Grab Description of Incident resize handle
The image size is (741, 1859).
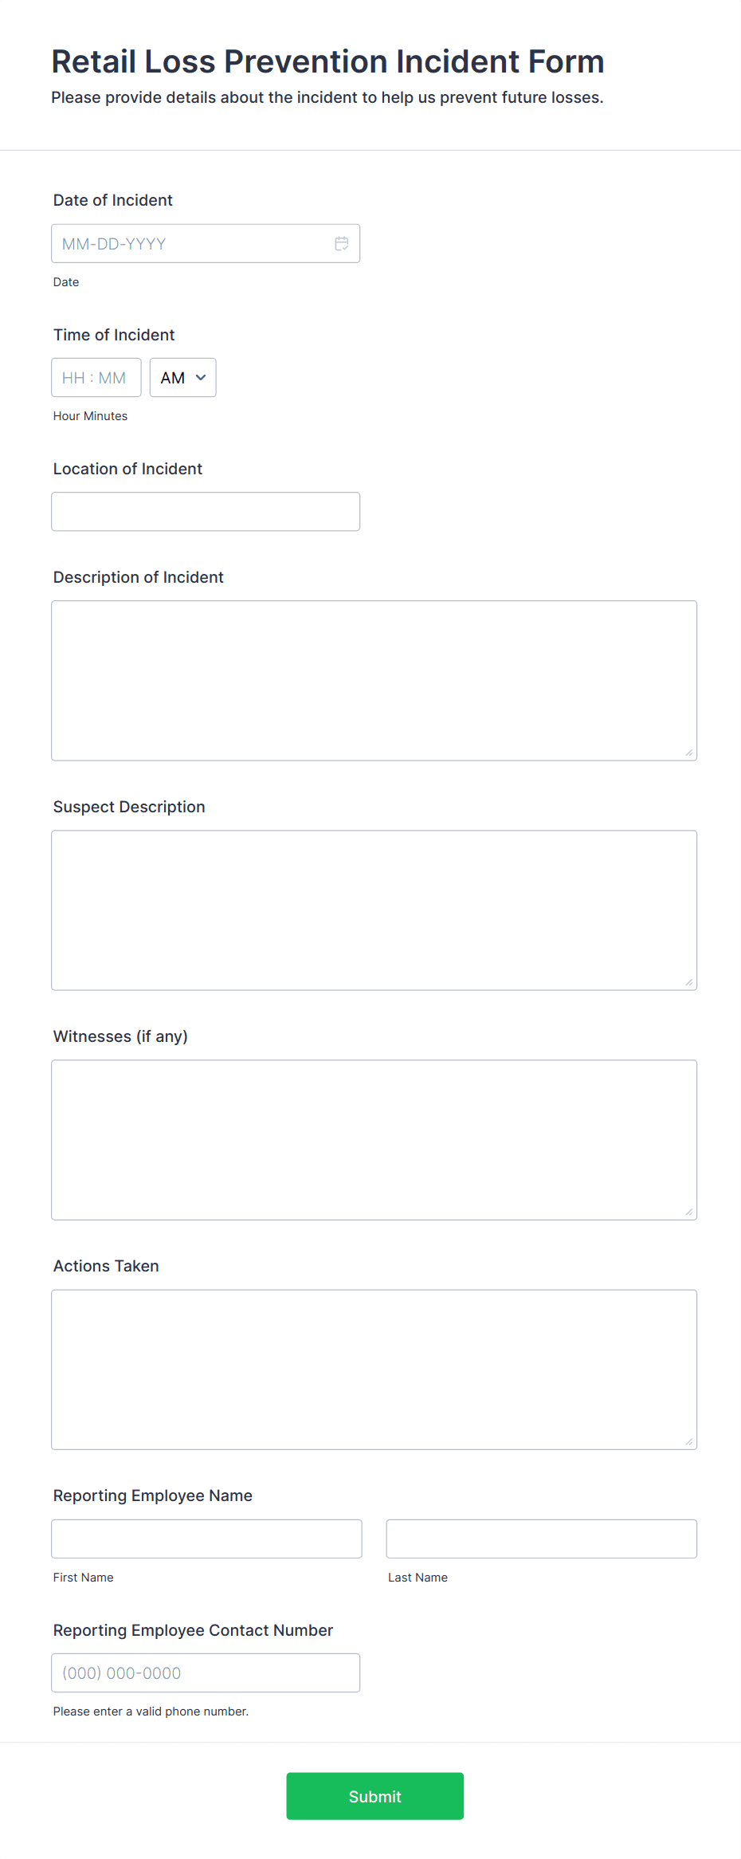point(689,753)
